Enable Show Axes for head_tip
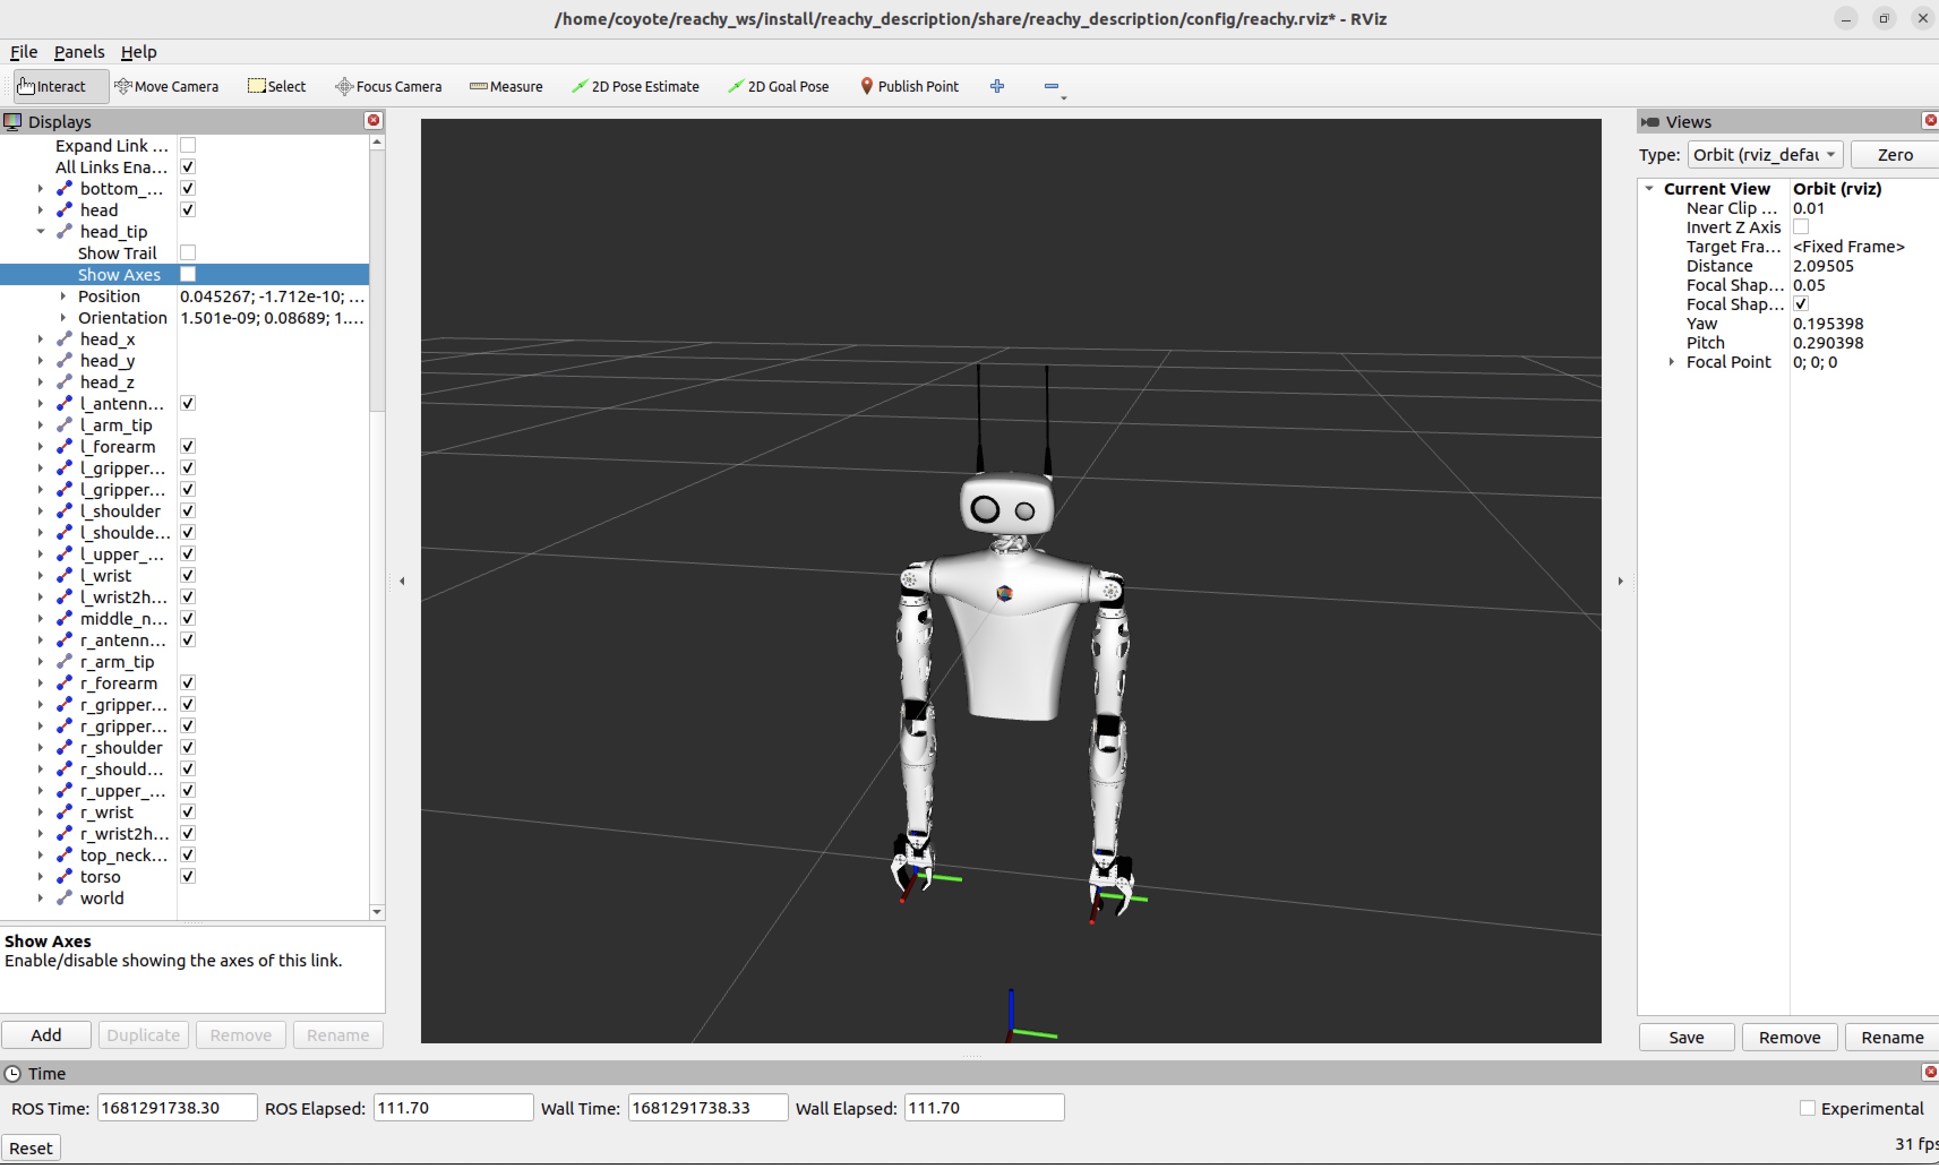 click(188, 274)
